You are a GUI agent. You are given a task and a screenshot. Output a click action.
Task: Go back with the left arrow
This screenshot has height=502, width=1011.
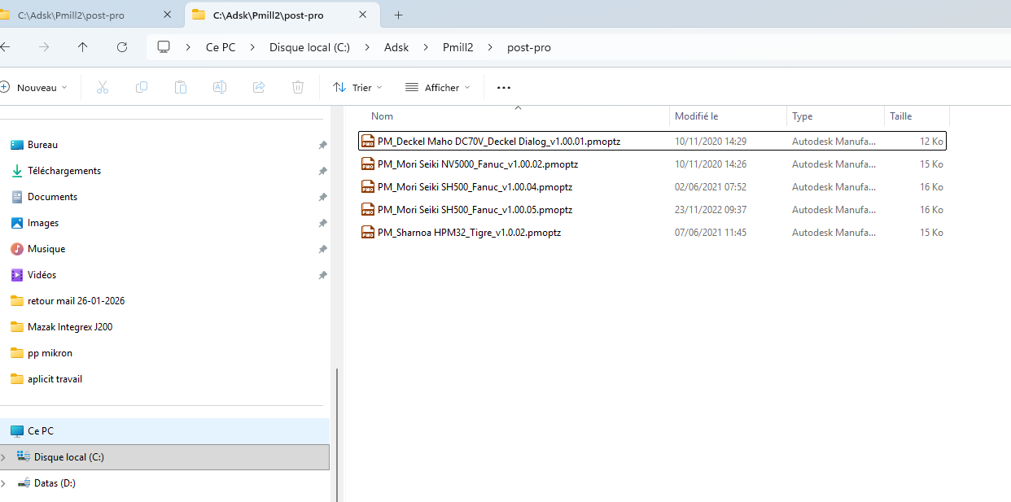coord(5,47)
